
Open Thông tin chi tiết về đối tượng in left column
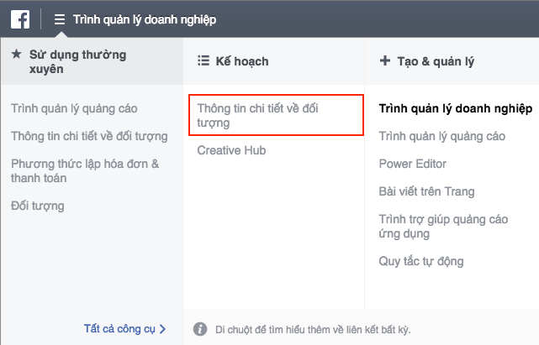89,136
